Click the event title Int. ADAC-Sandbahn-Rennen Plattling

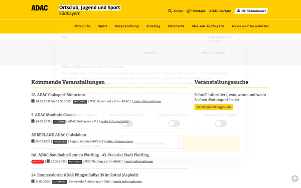click(90, 155)
